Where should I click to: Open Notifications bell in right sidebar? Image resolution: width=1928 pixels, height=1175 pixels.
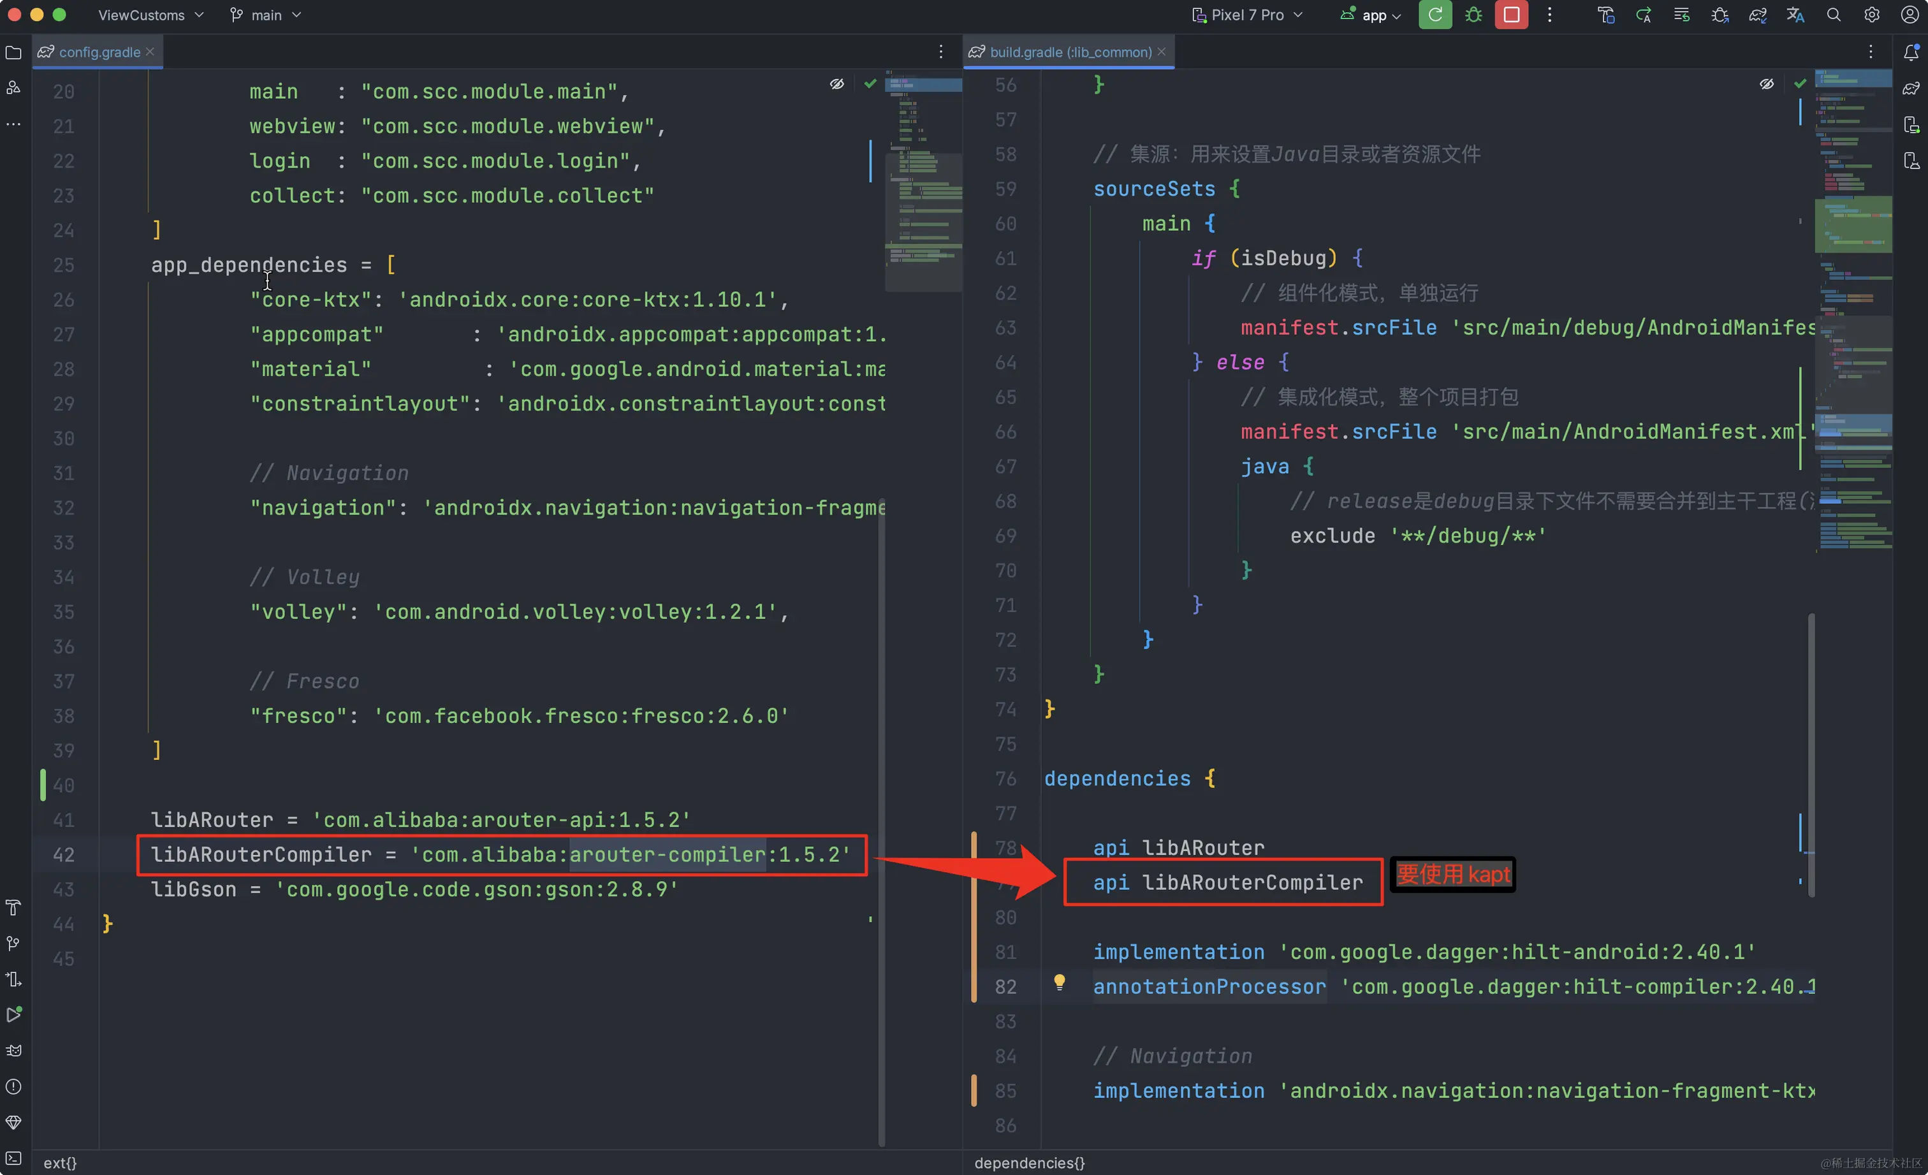[1911, 52]
